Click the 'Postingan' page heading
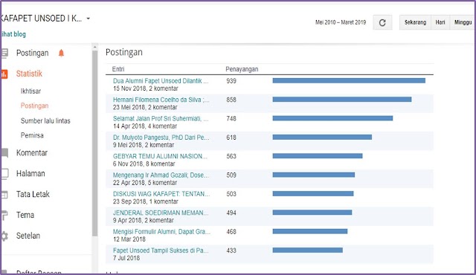 point(124,53)
